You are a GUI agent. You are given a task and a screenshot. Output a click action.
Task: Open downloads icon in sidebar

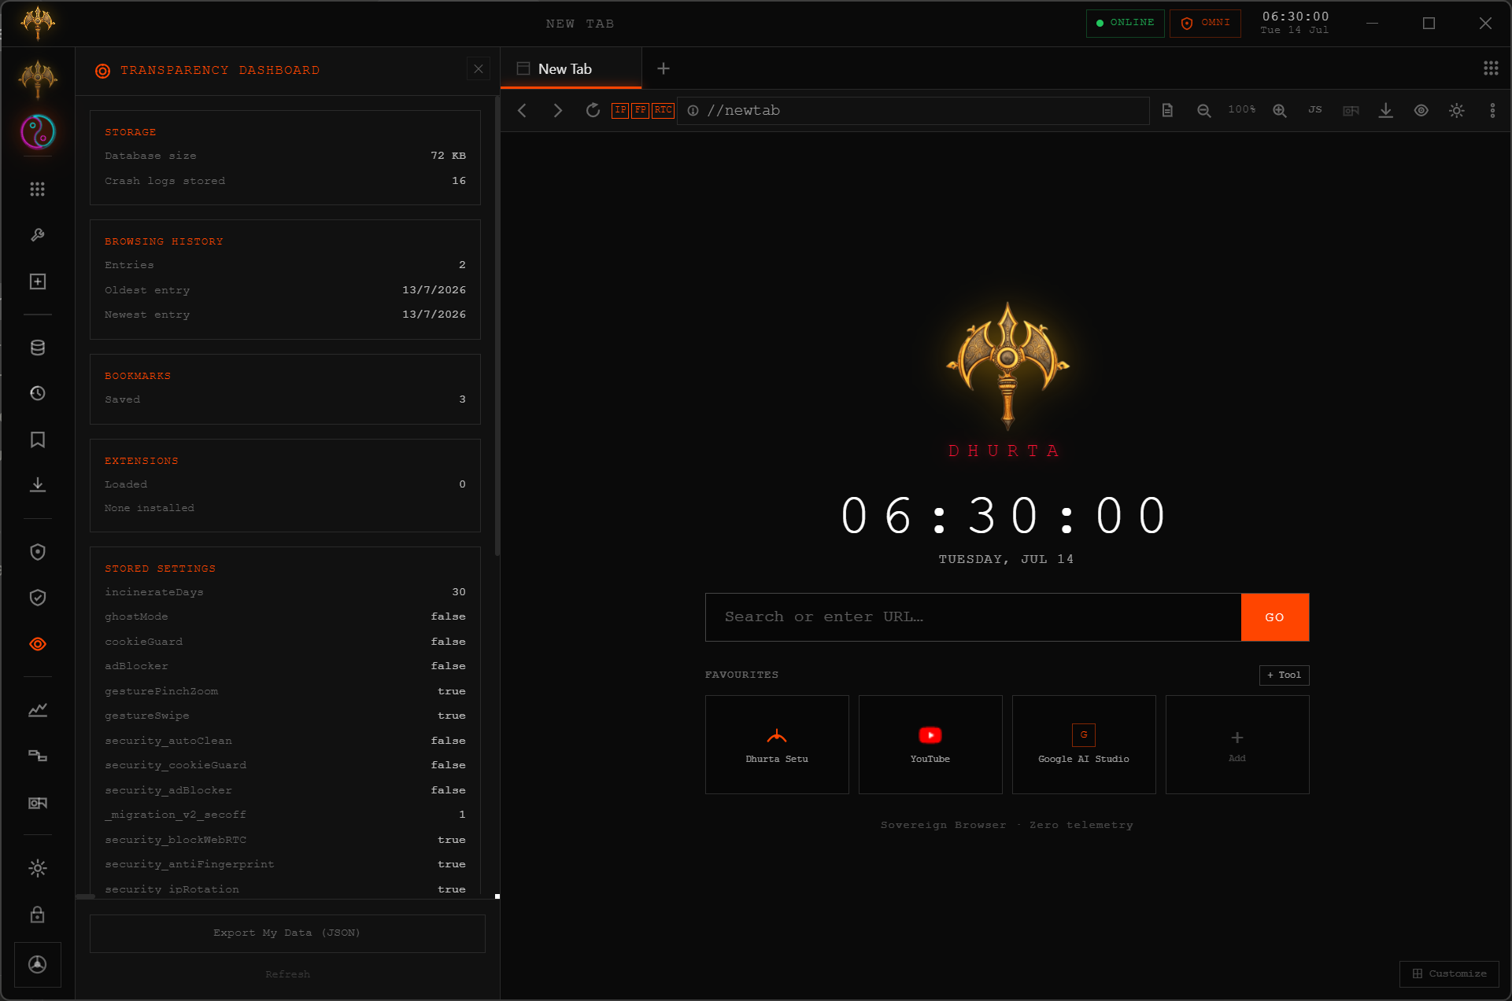(38, 485)
